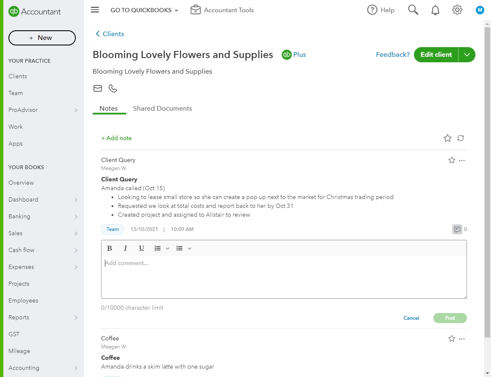This screenshot has height=377, width=491.
Task: Click the client phone icon
Action: 113,88
